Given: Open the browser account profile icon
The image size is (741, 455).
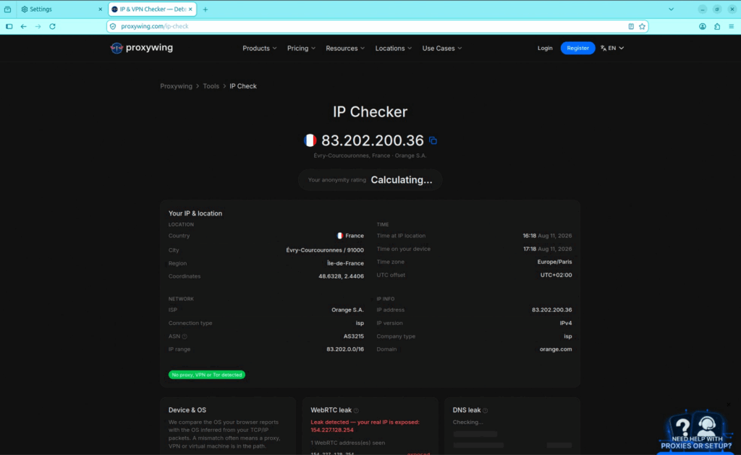Looking at the screenshot, I should point(702,27).
